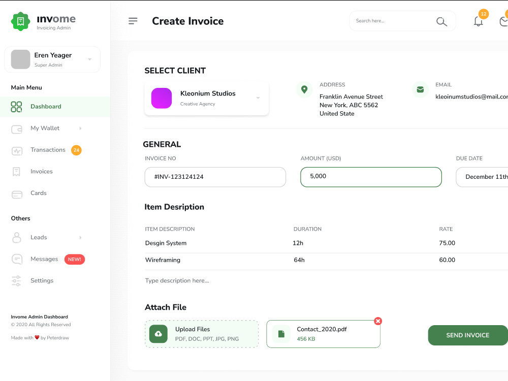
Task: Click the Invome green logo icon
Action: pyautogui.click(x=20, y=21)
